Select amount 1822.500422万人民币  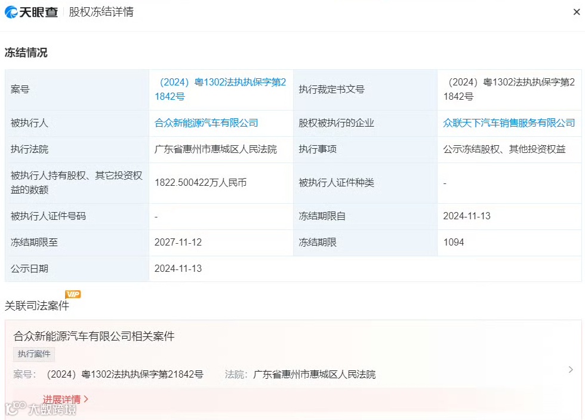click(201, 183)
